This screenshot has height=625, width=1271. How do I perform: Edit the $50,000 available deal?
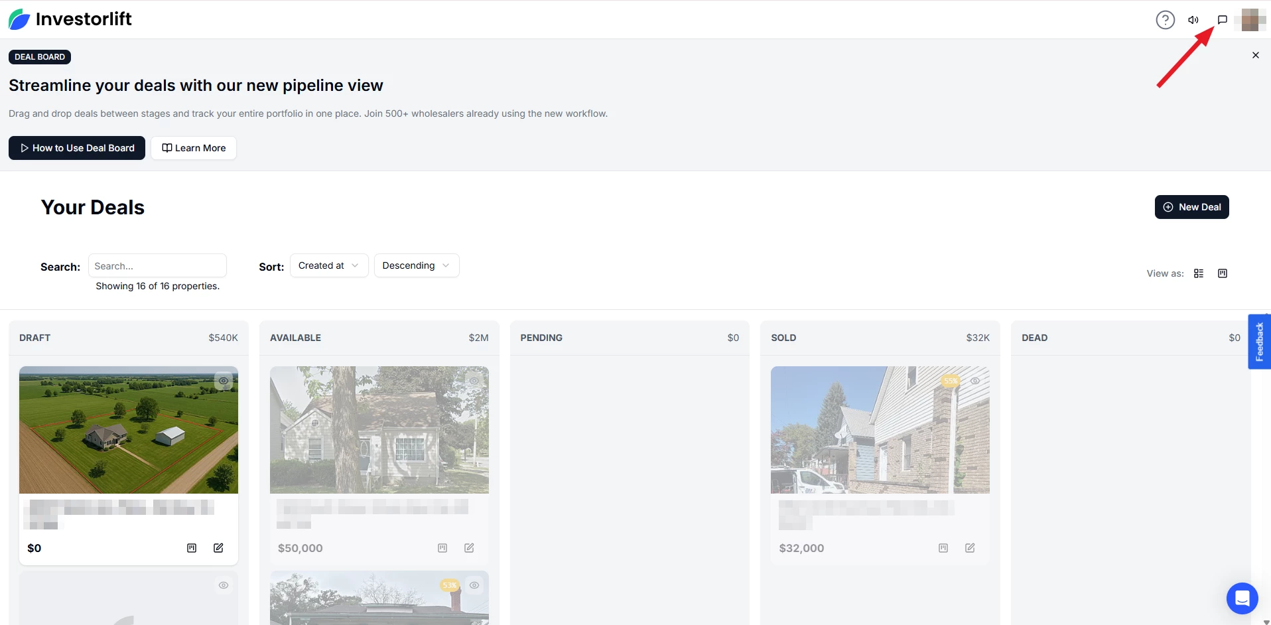click(469, 548)
